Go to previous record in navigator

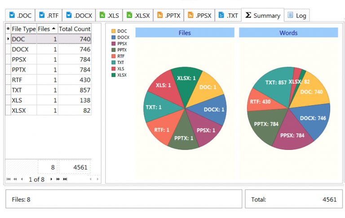tap(22, 179)
